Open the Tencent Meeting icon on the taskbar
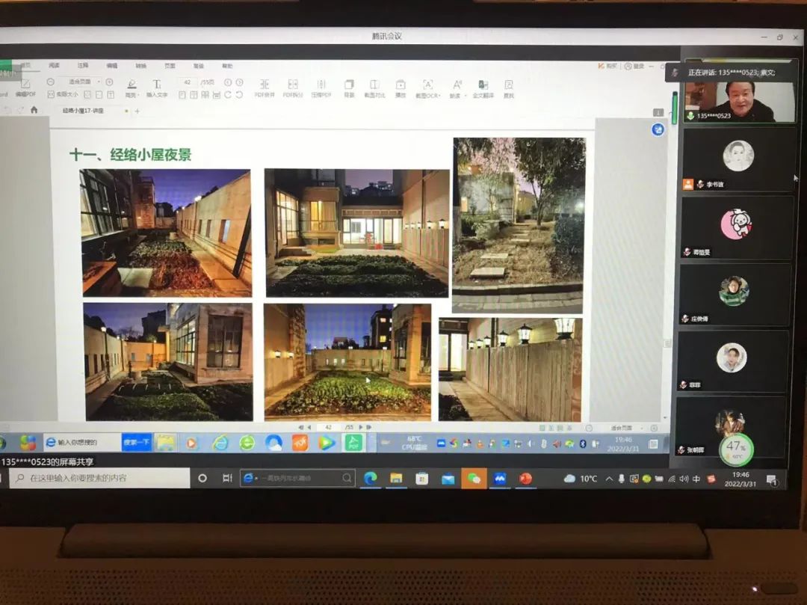Image resolution: width=807 pixels, height=605 pixels. tap(499, 479)
